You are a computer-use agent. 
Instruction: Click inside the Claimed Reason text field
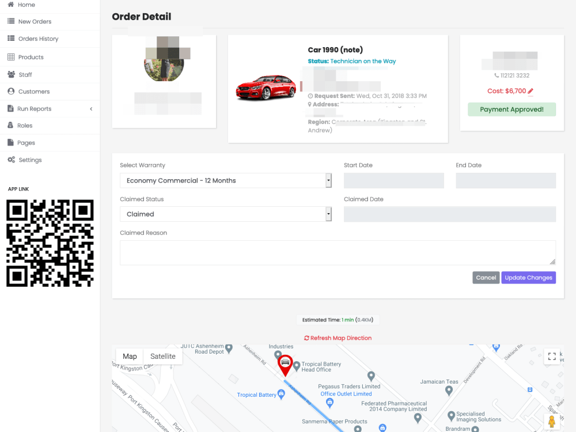pos(337,252)
